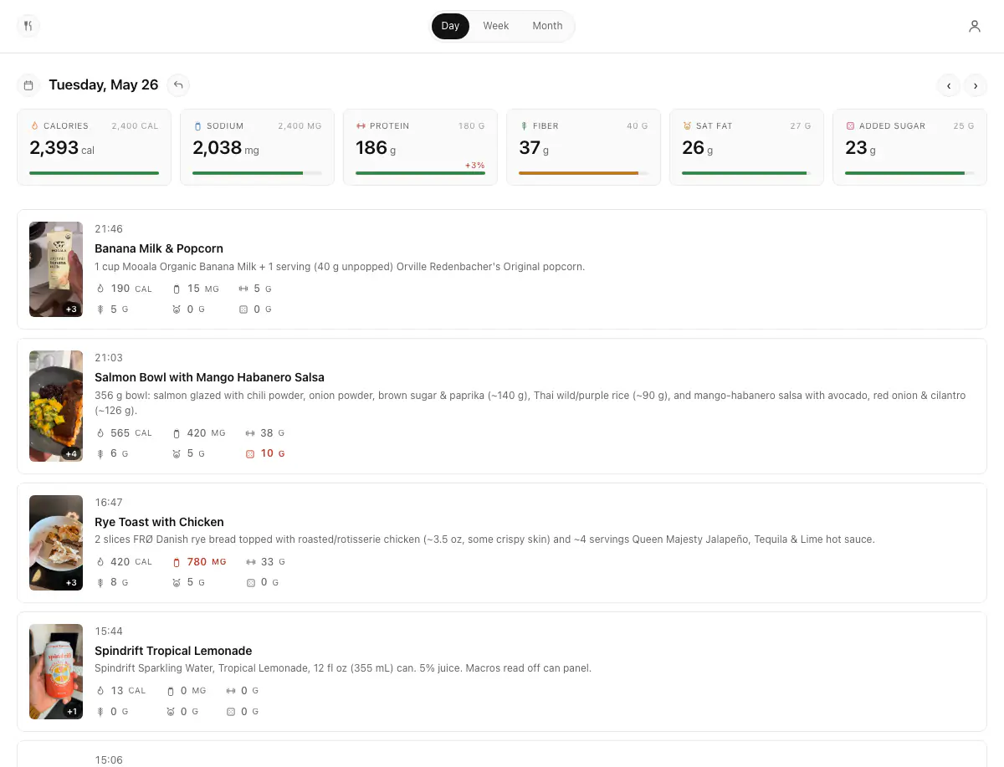Click flame icon next to 565 CAL
The image size is (1004, 767).
click(x=100, y=433)
